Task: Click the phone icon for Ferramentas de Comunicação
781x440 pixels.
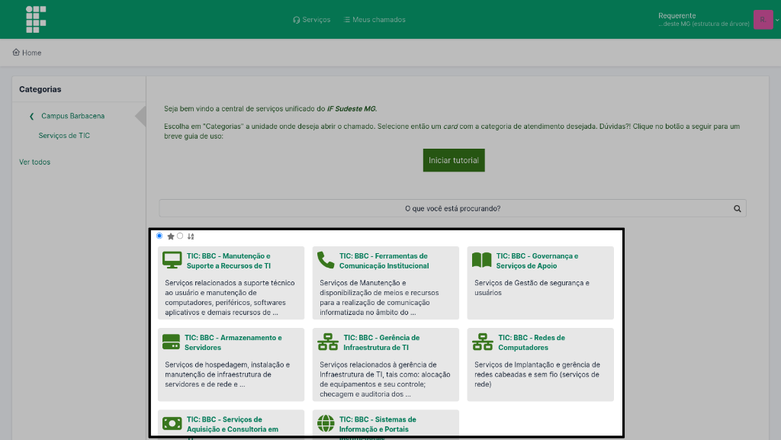Action: (326, 260)
